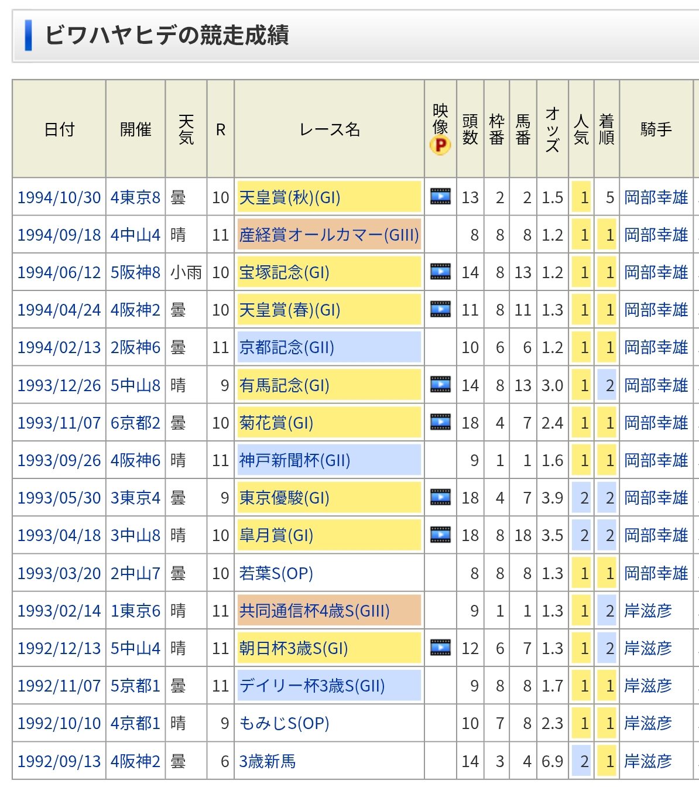This screenshot has height=787, width=699.
Task: Click jockey 岡部幸雄 in 天皇賞(秋) row
Action: (656, 197)
